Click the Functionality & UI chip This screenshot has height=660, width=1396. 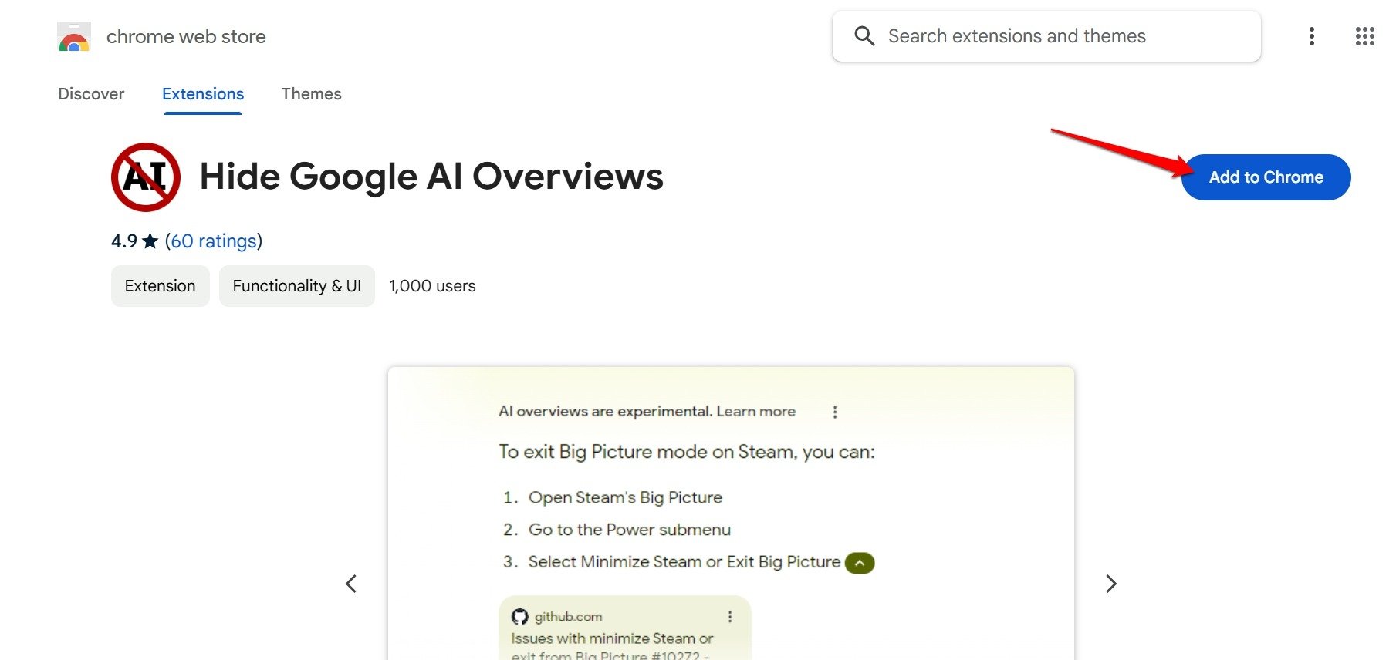click(297, 286)
